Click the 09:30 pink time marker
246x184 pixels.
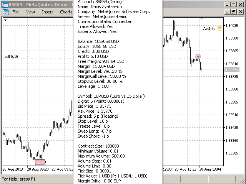pos(40,162)
